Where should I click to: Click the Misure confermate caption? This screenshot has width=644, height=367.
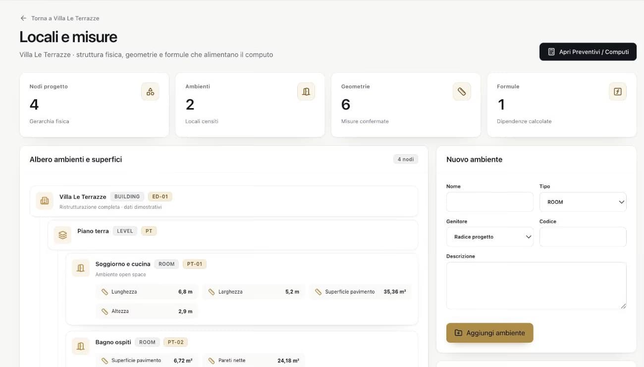tap(365, 122)
